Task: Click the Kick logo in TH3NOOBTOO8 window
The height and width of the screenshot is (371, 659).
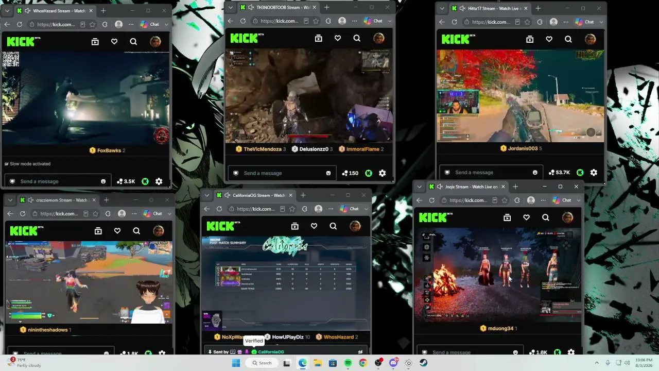Action: tap(247, 38)
